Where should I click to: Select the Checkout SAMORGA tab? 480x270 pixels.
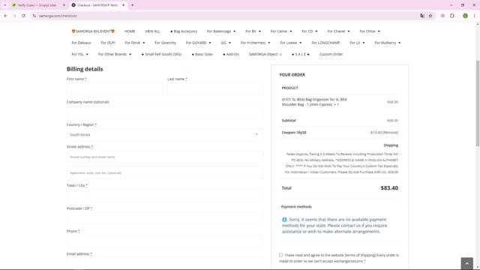tap(98, 5)
